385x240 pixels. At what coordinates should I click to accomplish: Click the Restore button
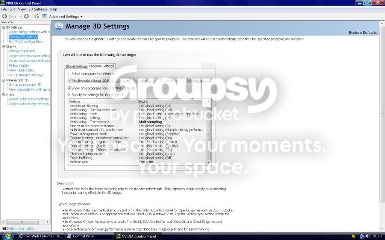click(x=199, y=80)
